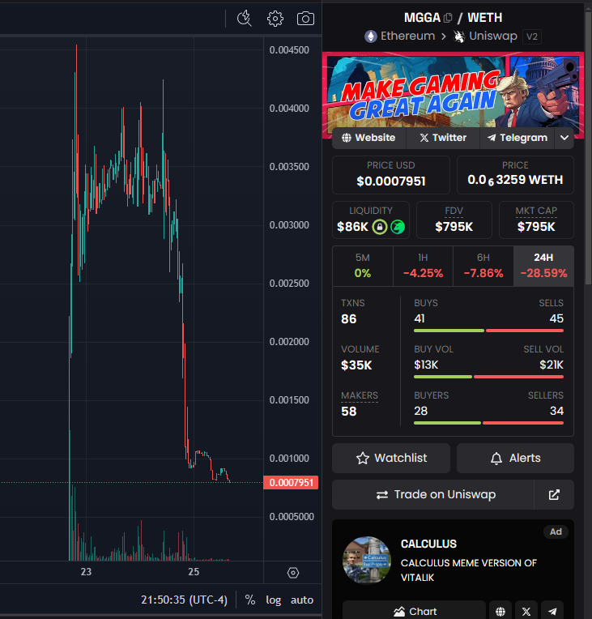
Task: Click the PRICE 3259 WETH box
Action: tap(515, 175)
